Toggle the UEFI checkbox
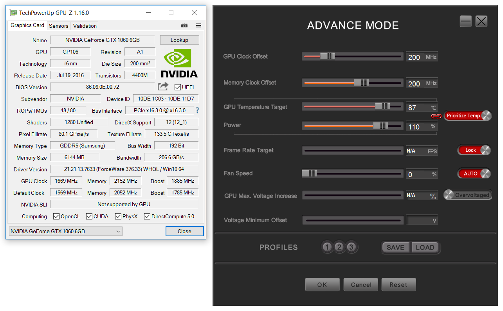This screenshot has width=503, height=311. [178, 87]
